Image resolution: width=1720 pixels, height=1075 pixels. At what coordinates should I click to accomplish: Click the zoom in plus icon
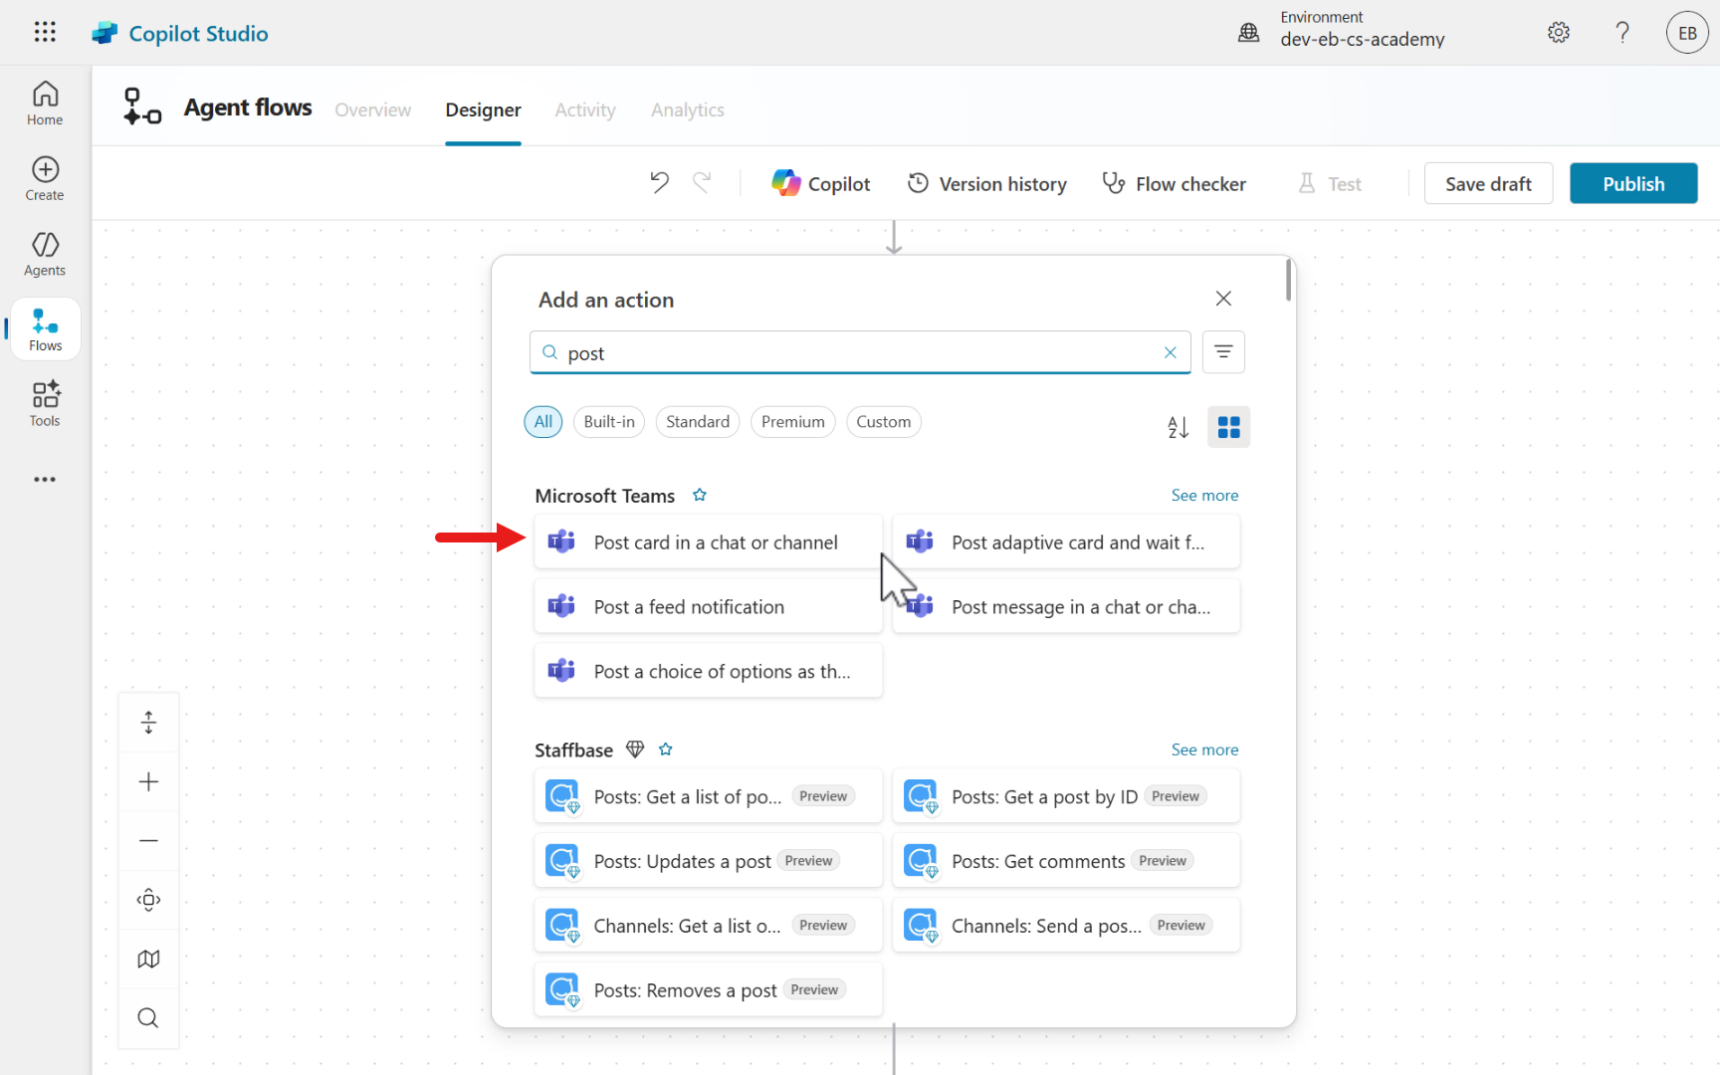click(x=148, y=782)
